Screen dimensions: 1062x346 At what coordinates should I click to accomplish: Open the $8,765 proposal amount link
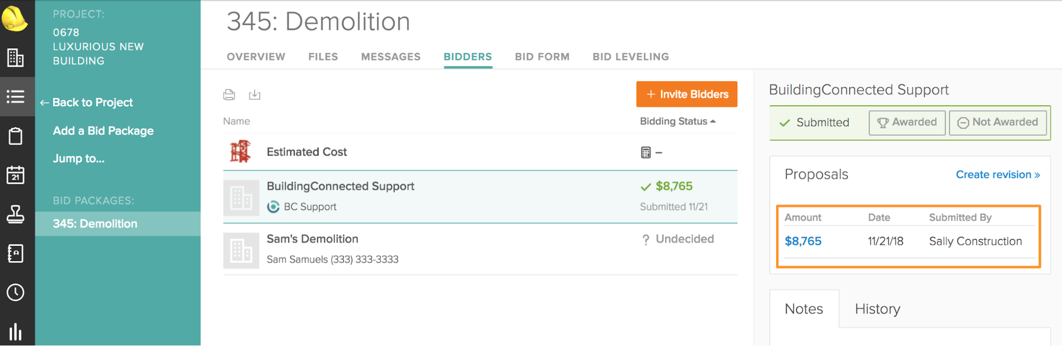click(x=803, y=241)
